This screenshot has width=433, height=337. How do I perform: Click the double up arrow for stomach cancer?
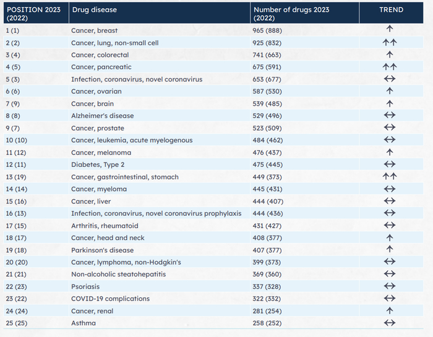pos(390,176)
